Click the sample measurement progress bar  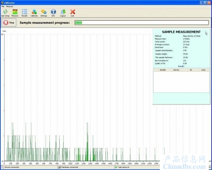pyautogui.click(x=141, y=23)
